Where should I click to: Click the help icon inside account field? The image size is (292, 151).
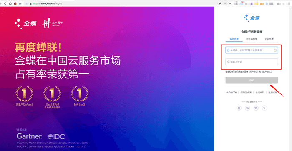(275, 50)
